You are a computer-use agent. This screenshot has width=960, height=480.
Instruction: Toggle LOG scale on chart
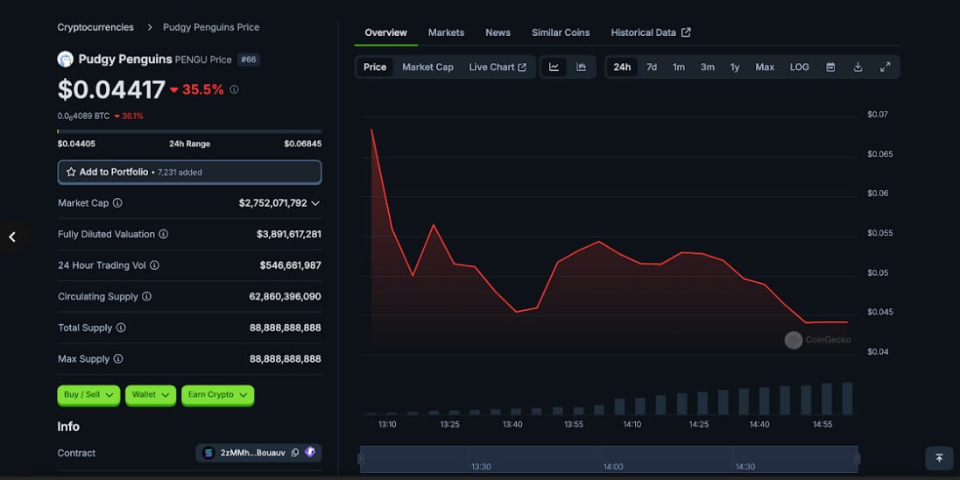coord(799,67)
